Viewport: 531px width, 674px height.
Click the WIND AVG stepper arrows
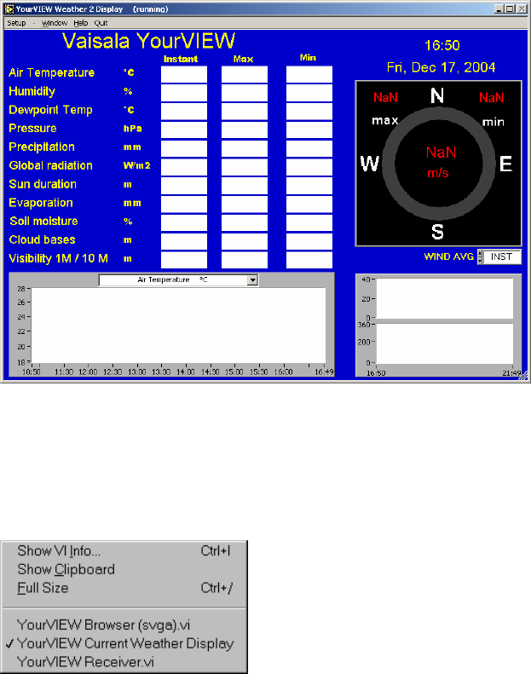click(480, 257)
